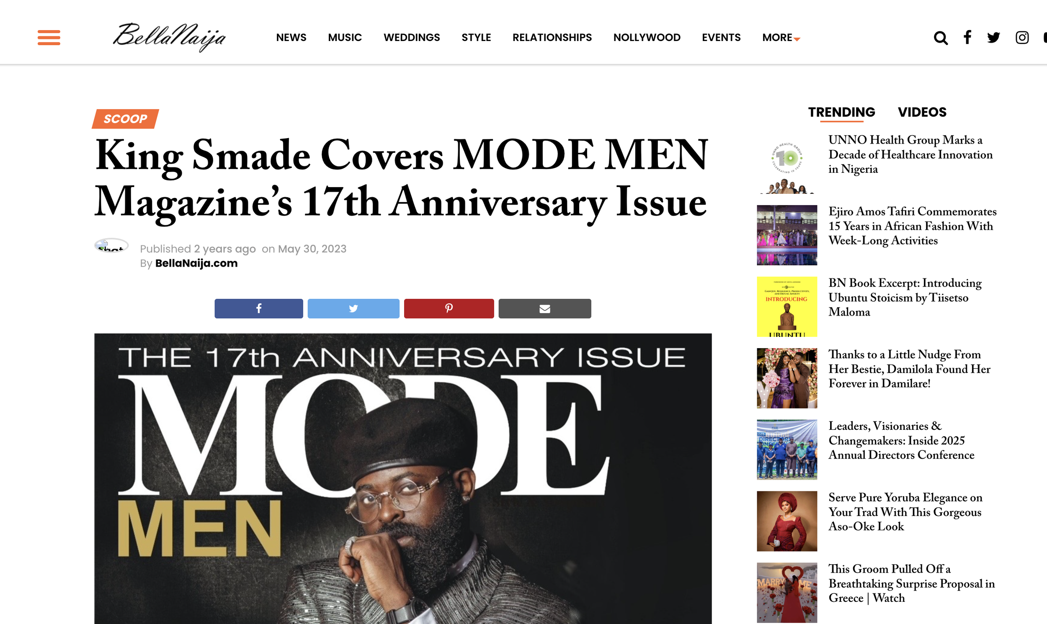Open the orange hamburger menu
This screenshot has width=1047, height=624.
49,37
